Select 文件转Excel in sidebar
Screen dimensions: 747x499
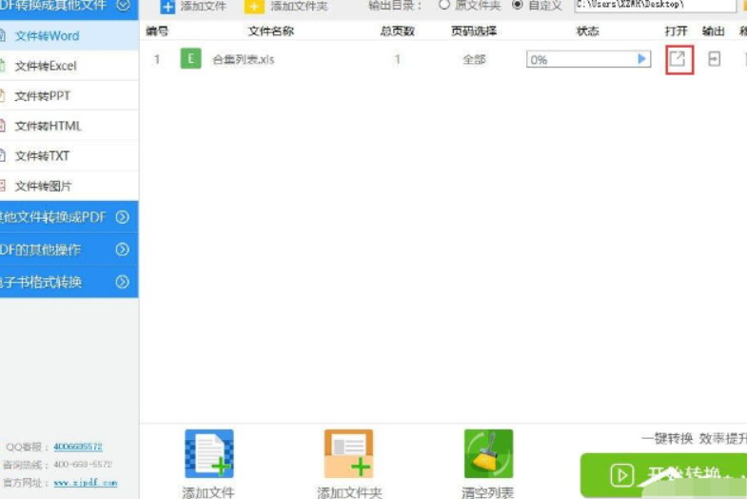tap(46, 66)
